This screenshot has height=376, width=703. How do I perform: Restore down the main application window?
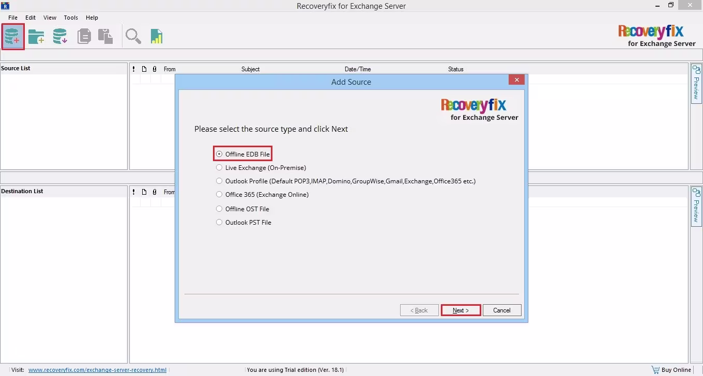(671, 5)
